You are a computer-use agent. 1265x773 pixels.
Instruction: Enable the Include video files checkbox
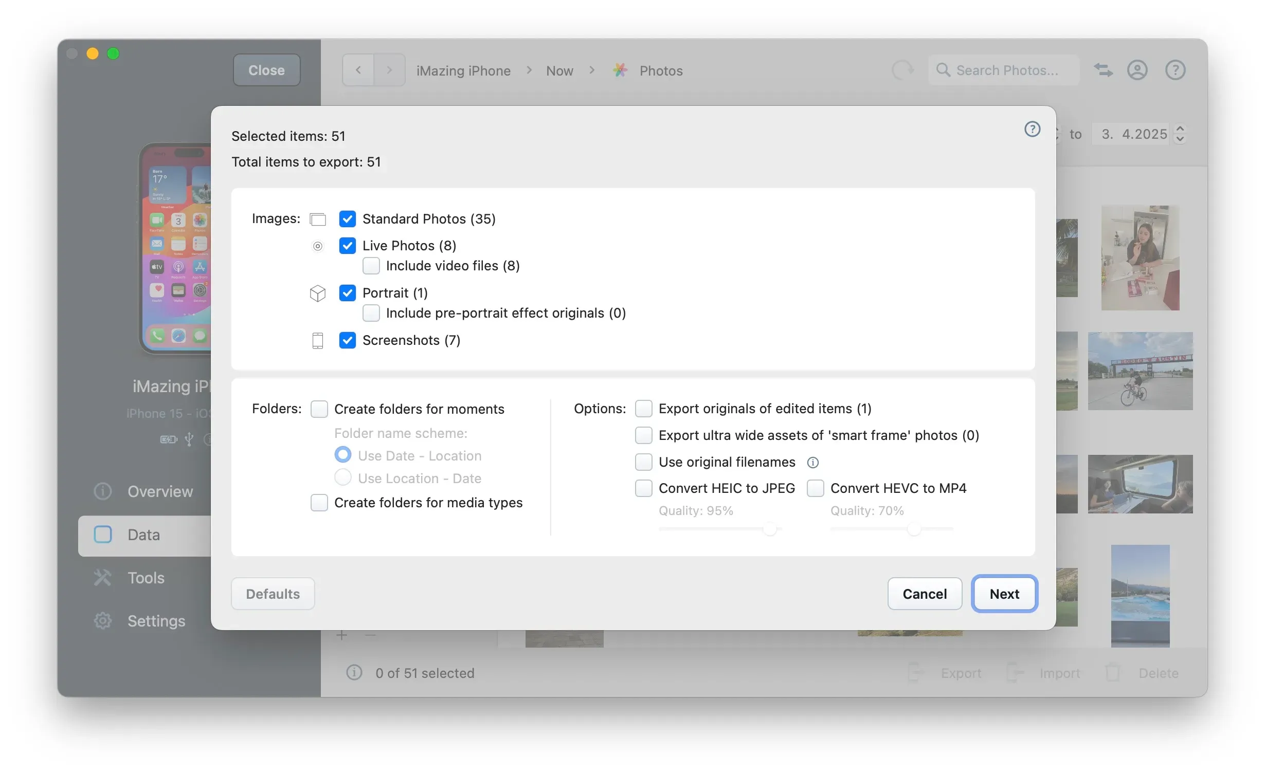coord(371,266)
